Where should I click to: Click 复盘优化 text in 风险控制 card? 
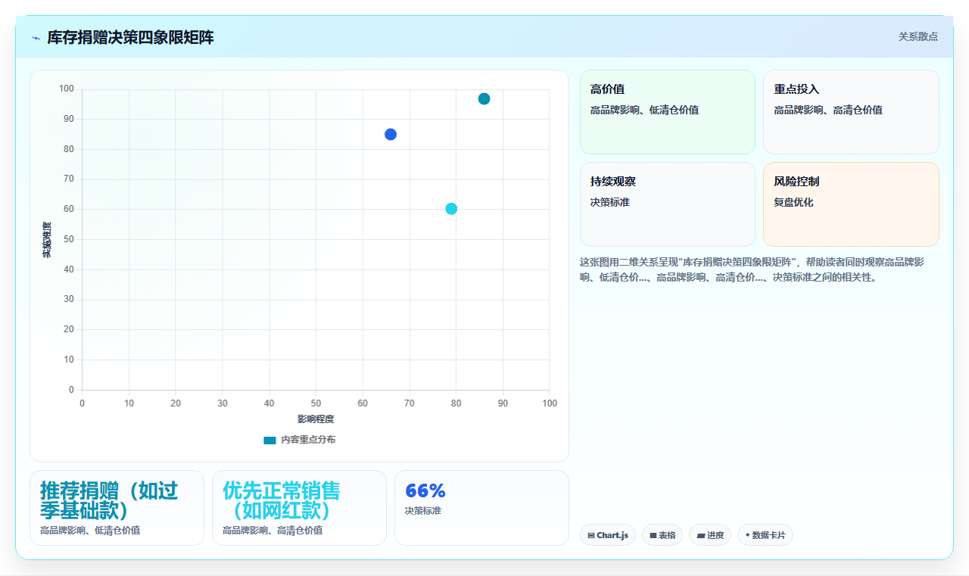pyautogui.click(x=793, y=203)
